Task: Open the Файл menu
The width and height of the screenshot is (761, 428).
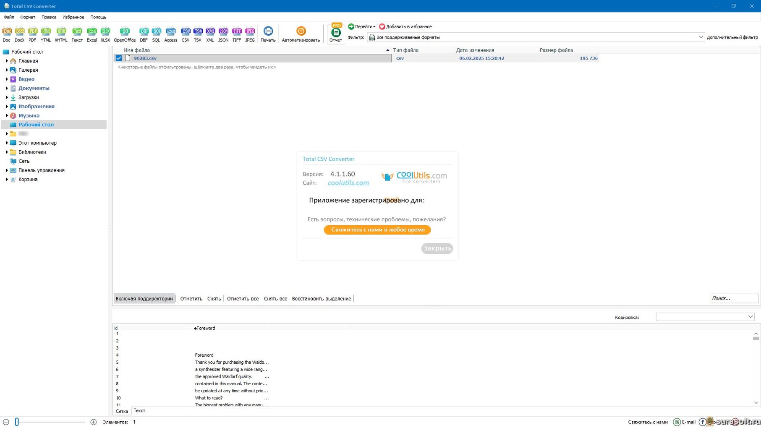Action: (x=9, y=17)
